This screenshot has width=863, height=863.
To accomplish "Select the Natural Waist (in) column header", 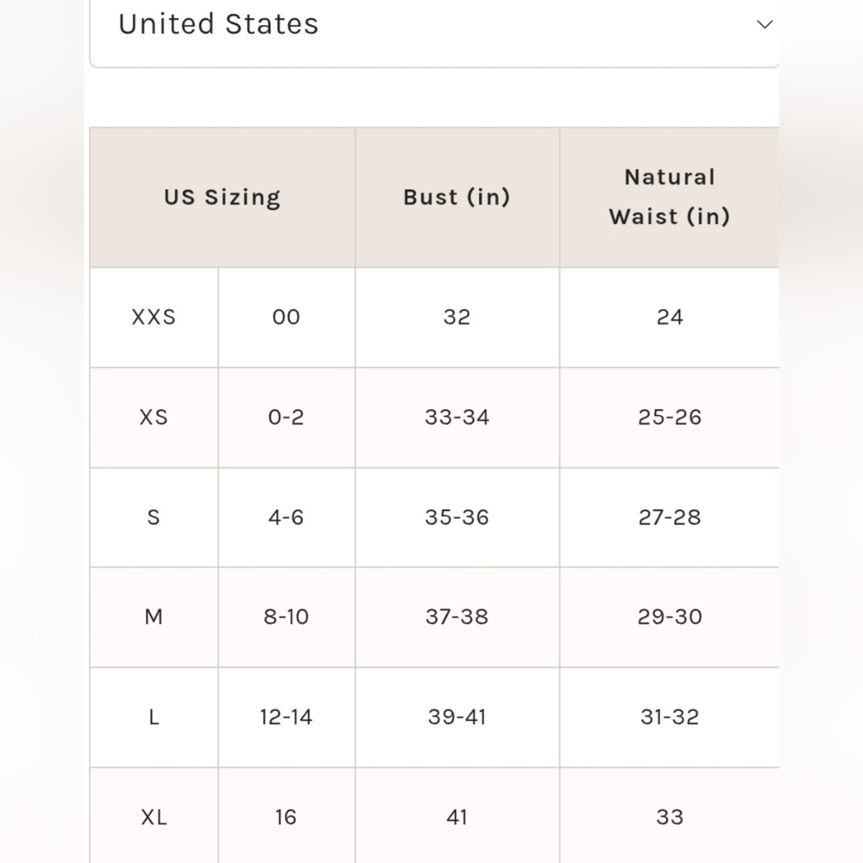I will 670,198.
